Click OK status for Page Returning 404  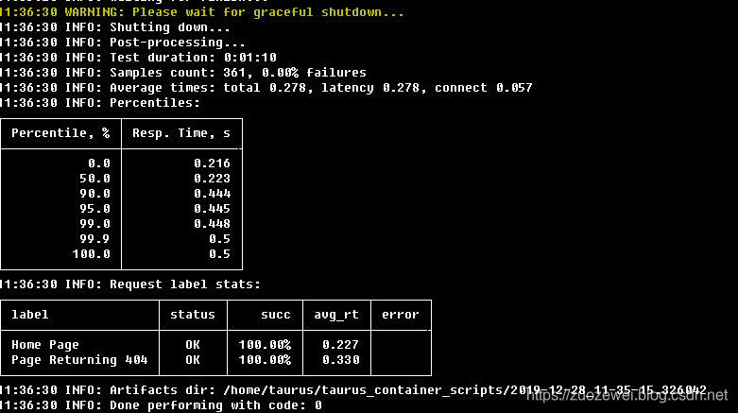point(193,360)
